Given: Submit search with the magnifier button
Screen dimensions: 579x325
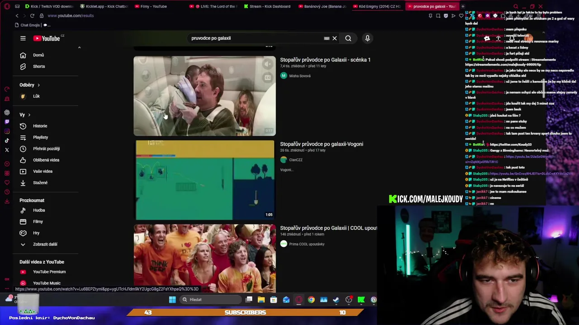Looking at the screenshot, I should coord(348,38).
